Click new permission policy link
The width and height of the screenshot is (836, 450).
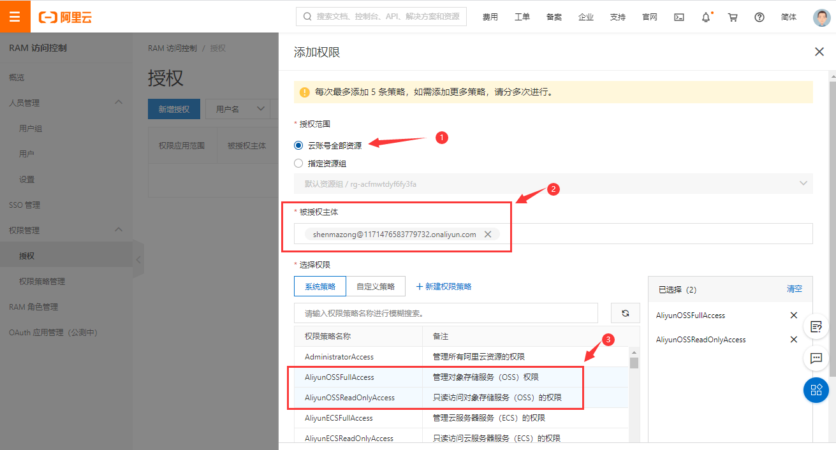[444, 286]
